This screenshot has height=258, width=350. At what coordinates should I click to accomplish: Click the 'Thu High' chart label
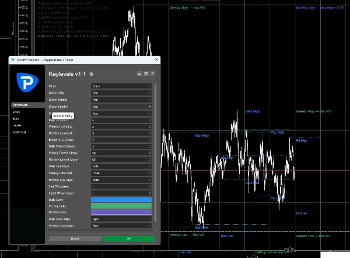pyautogui.click(x=278, y=132)
